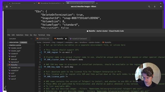This screenshot has height=92, width=165.
Task: Click the 1 UNSAVED badge
Action: tap(23, 42)
